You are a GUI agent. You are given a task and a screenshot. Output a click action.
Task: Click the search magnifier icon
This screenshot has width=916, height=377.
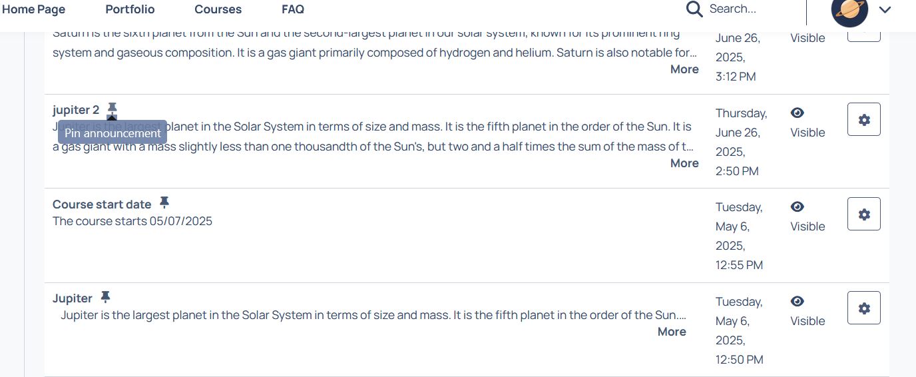pos(694,9)
